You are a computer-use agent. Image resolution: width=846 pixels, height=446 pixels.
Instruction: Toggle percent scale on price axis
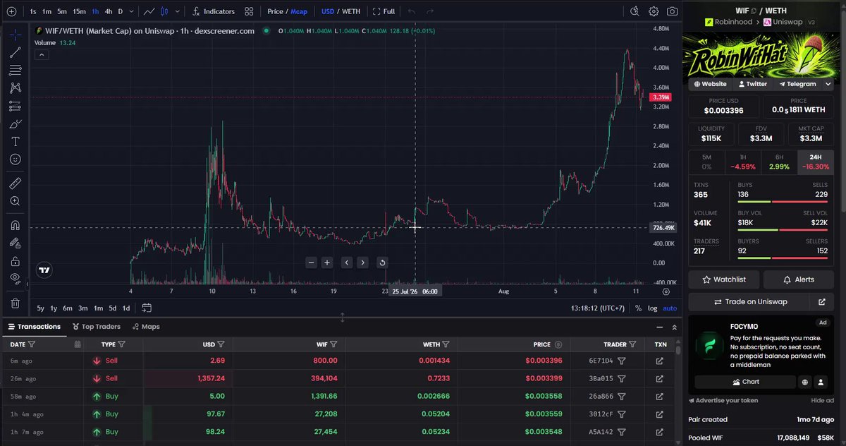tap(638, 308)
